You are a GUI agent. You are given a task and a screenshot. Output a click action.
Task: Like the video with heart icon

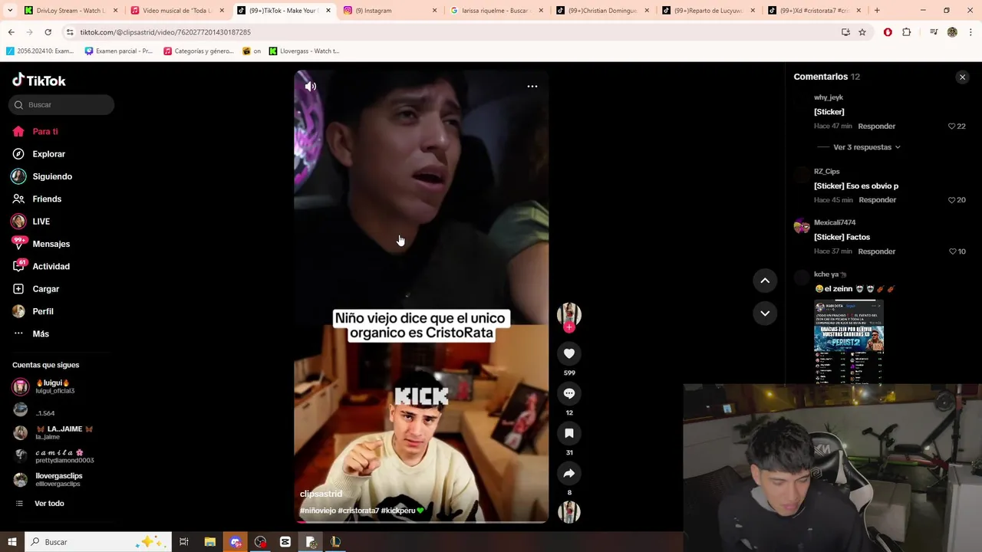pyautogui.click(x=569, y=353)
